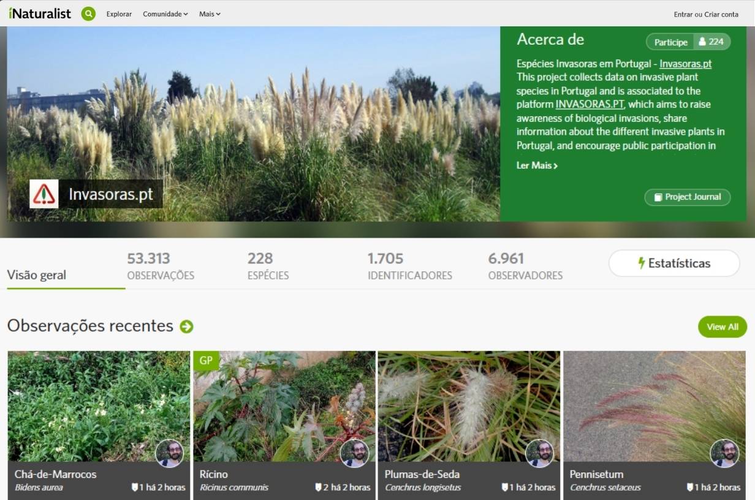
Task: Open the Explorar menu item
Action: (119, 14)
